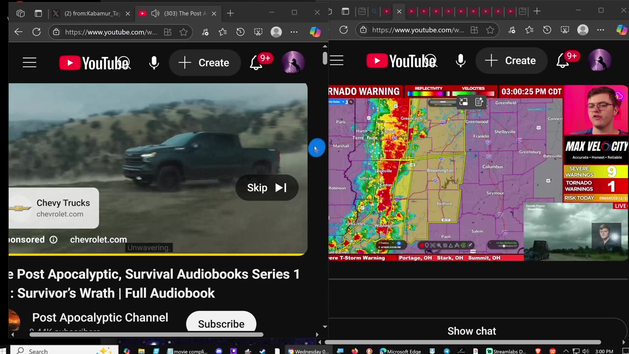Open history in left browser toolbar
Image resolution: width=629 pixels, height=354 pixels.
coord(240,32)
